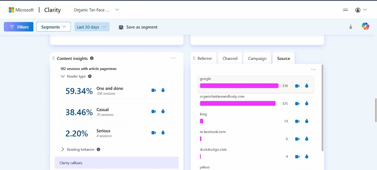Open recordings for bing source
377x170 pixels.
[x=297, y=121]
